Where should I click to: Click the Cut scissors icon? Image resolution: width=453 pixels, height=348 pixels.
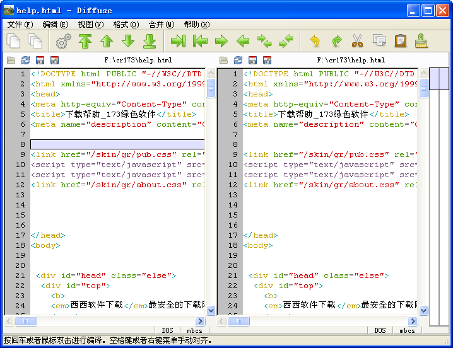(x=357, y=42)
